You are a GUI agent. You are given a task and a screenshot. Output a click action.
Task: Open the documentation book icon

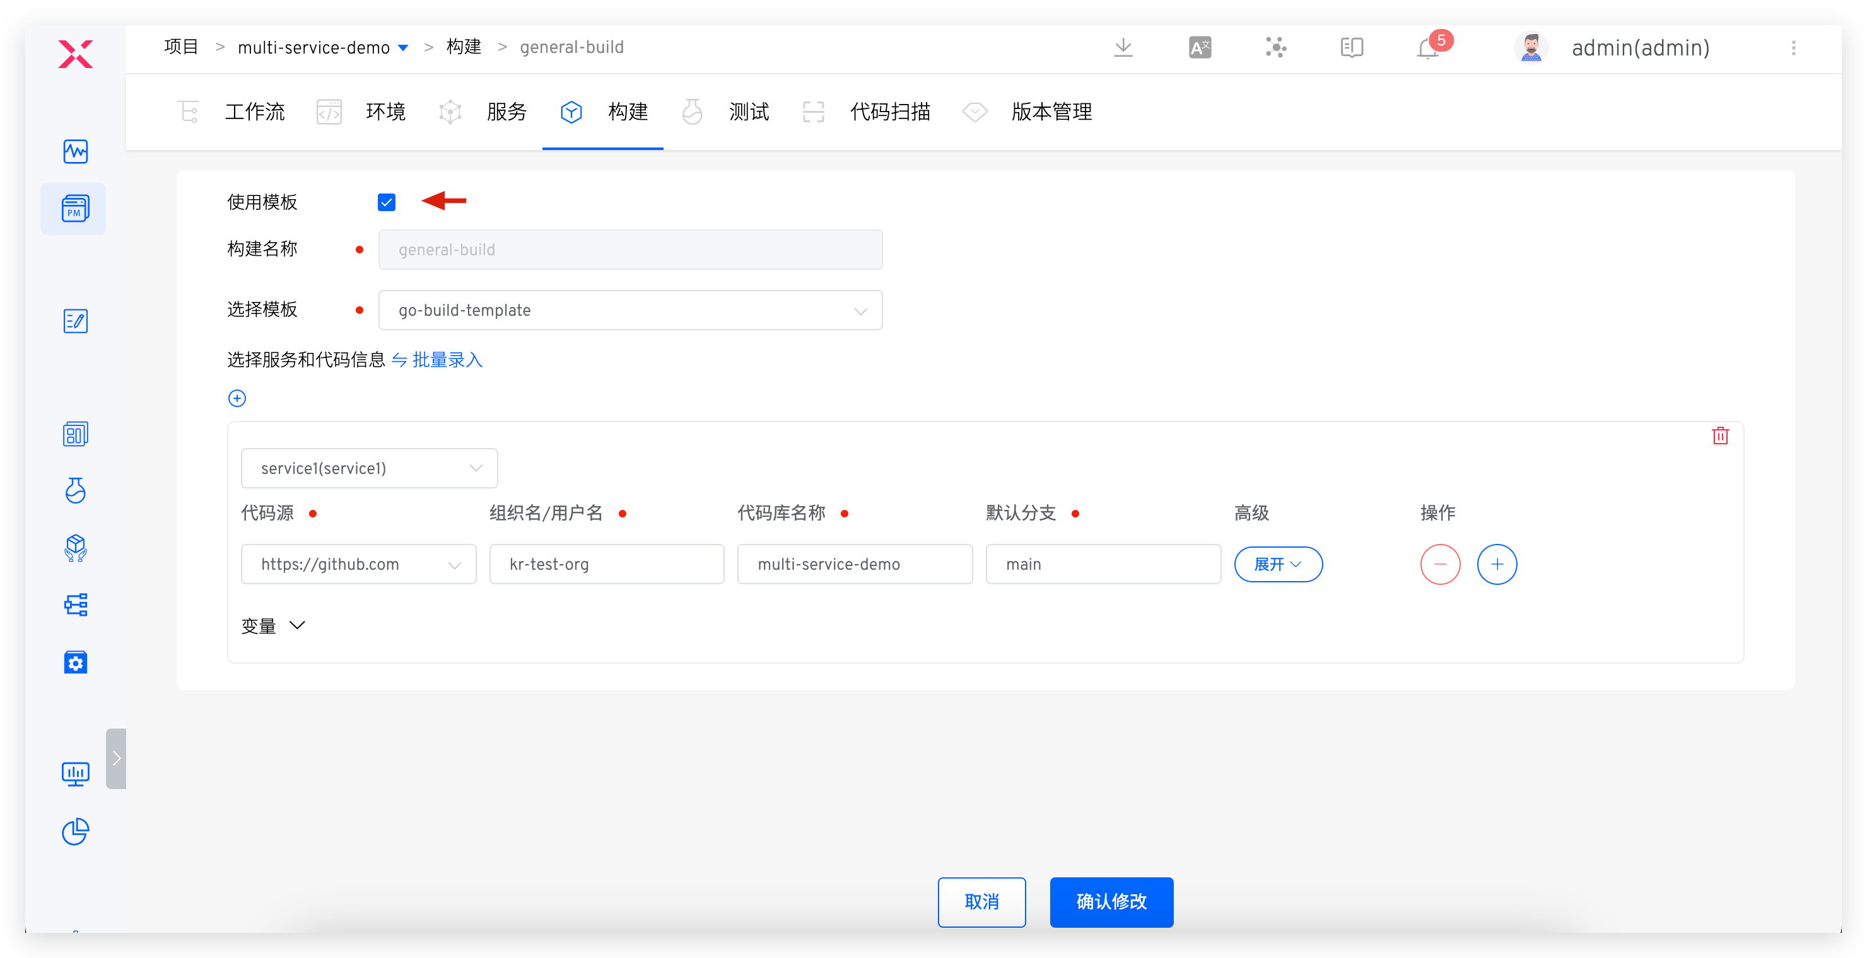coord(1351,47)
